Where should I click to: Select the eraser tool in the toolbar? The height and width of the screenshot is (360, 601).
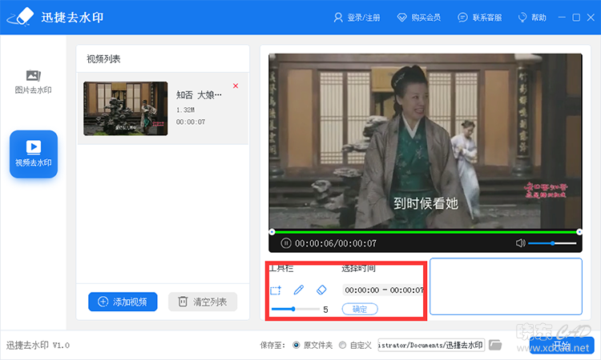click(321, 290)
